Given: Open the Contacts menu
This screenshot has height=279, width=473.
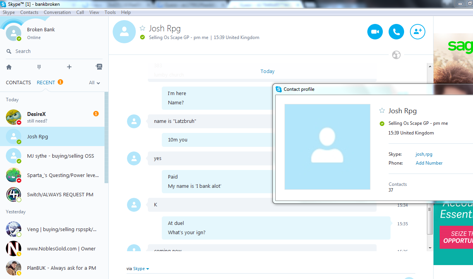Looking at the screenshot, I should (29, 12).
